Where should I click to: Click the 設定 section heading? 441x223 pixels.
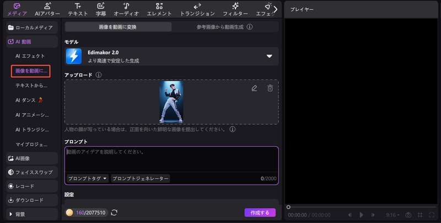(x=69, y=194)
